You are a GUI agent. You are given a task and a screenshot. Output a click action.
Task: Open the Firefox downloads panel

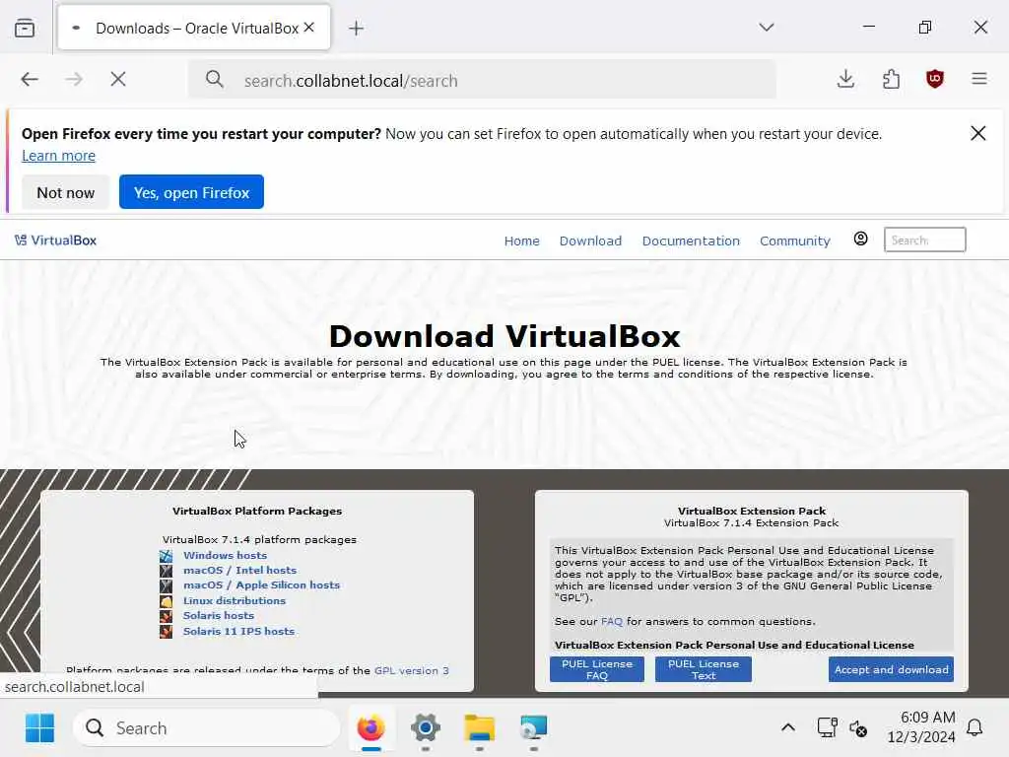845,79
